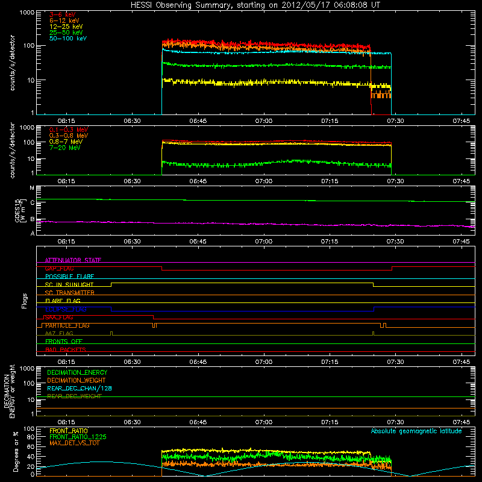Click the red SAA_FLAG label
Image resolution: width=482 pixels, height=482 pixels.
click(x=59, y=318)
